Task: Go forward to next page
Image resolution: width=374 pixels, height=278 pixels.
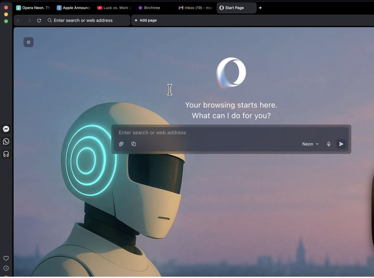Action: pyautogui.click(x=29, y=20)
